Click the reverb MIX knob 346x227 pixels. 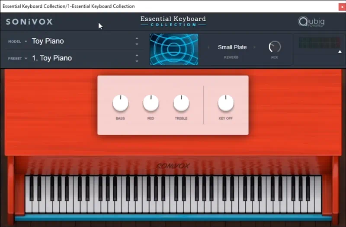(275, 47)
